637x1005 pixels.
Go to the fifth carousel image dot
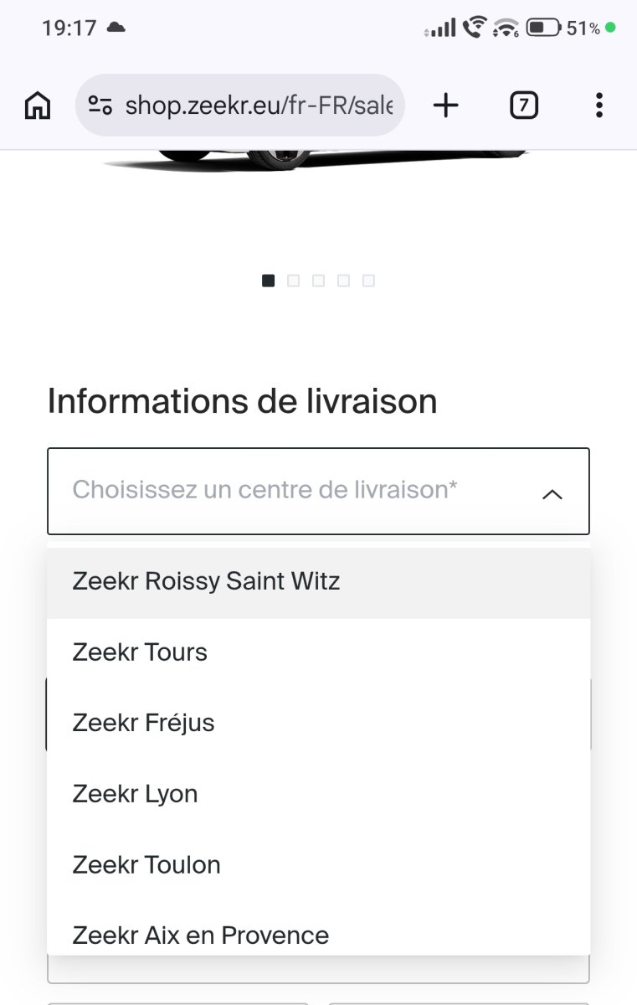point(368,281)
